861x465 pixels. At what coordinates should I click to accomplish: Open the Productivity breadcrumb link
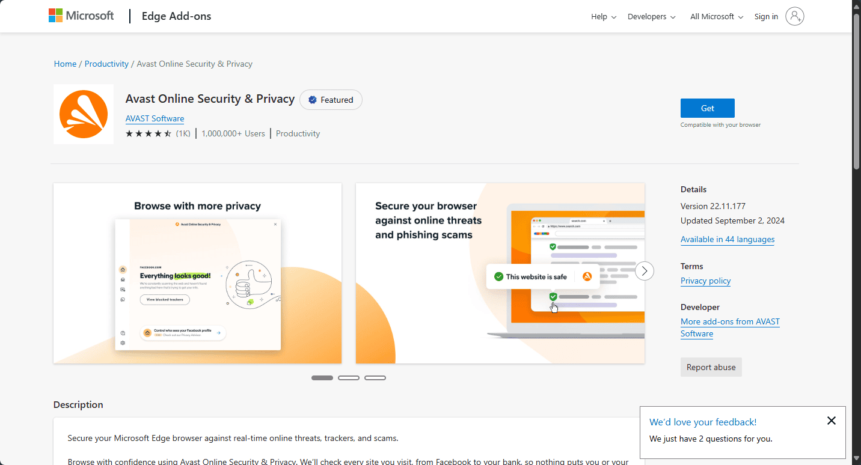[x=106, y=64]
